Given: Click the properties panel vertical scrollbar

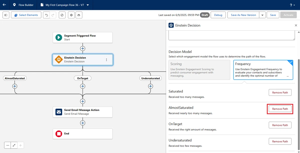Looking at the screenshot, I should pos(298,104).
